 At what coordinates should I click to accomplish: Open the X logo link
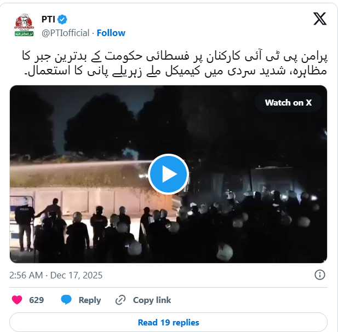tap(320, 19)
